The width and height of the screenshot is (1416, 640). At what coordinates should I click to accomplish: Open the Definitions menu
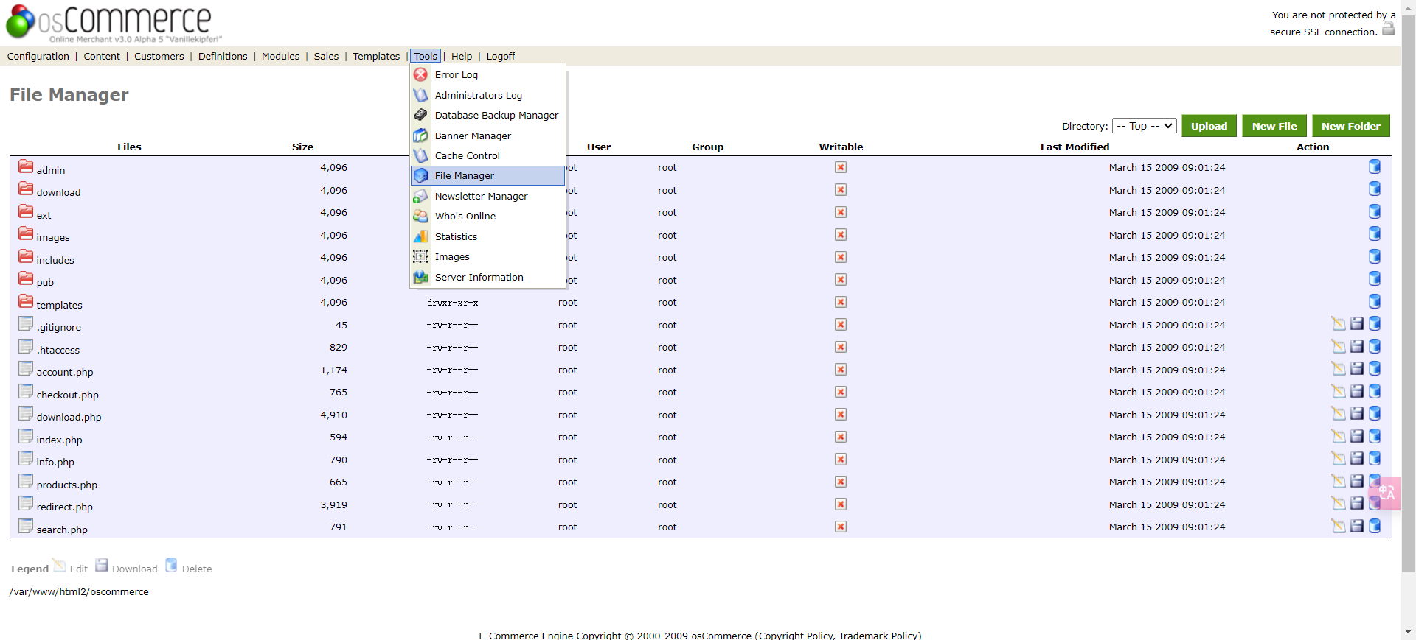(x=223, y=56)
